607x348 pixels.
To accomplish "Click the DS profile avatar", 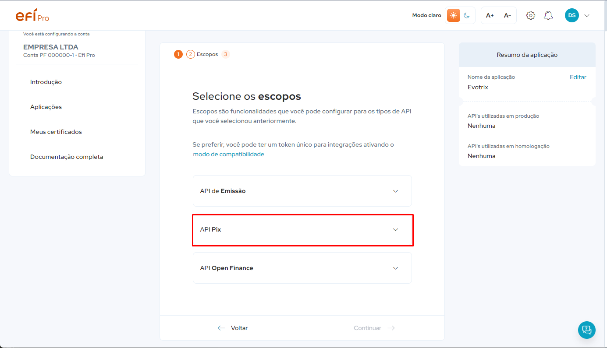I will [x=572, y=15].
